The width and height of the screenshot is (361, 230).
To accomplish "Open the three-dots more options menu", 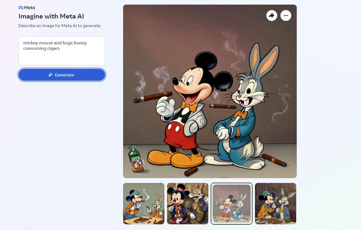I will pyautogui.click(x=286, y=16).
